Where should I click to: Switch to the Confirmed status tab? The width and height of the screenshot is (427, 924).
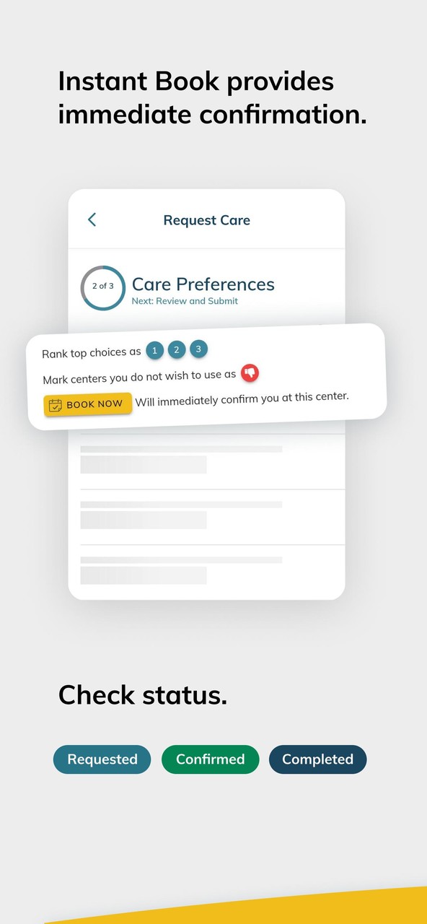point(210,759)
